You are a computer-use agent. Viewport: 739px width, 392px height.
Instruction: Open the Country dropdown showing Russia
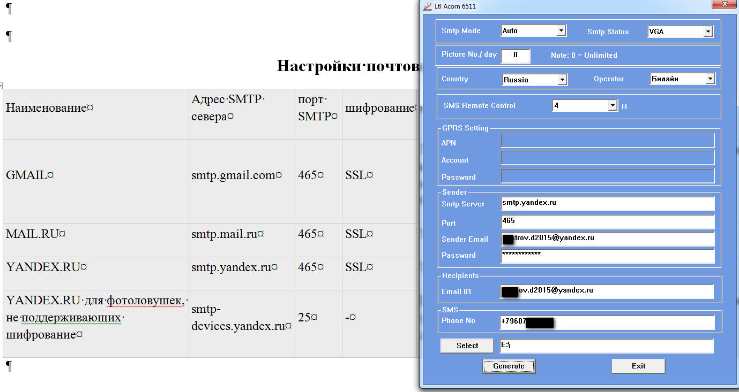pyautogui.click(x=562, y=80)
